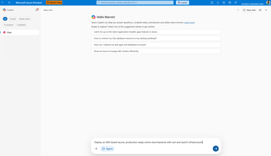Open the Cloud Shell icon
Viewport: 271px width, 156px height.
coord(212,3)
